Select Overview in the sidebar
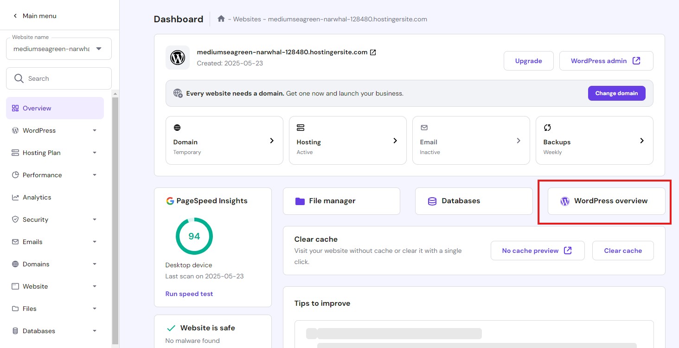The height and width of the screenshot is (348, 679). [55, 108]
